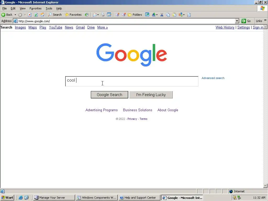
Task: Open the Back button history dropdown arrow
Action: point(15,15)
